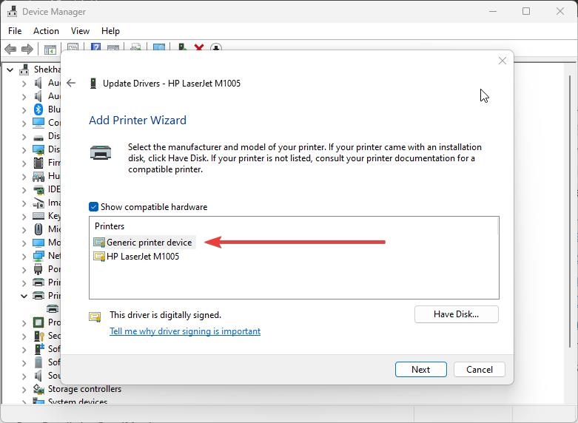Close the Update Drivers dialog

(x=502, y=61)
